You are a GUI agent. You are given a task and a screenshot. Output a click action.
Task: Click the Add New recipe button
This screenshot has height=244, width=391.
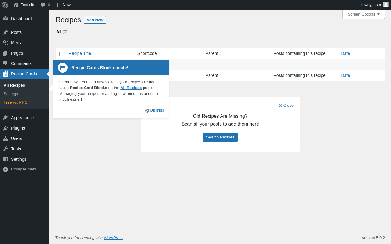(95, 20)
